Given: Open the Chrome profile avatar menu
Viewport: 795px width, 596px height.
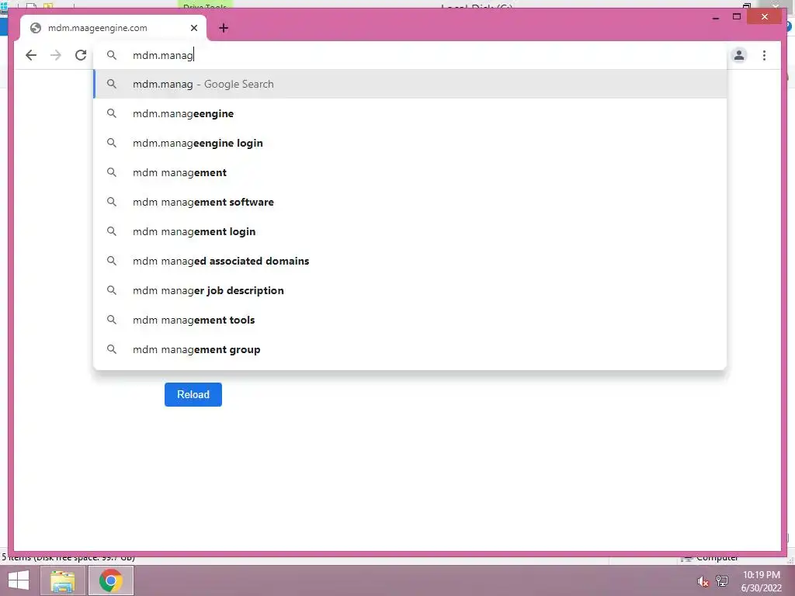Looking at the screenshot, I should point(739,55).
